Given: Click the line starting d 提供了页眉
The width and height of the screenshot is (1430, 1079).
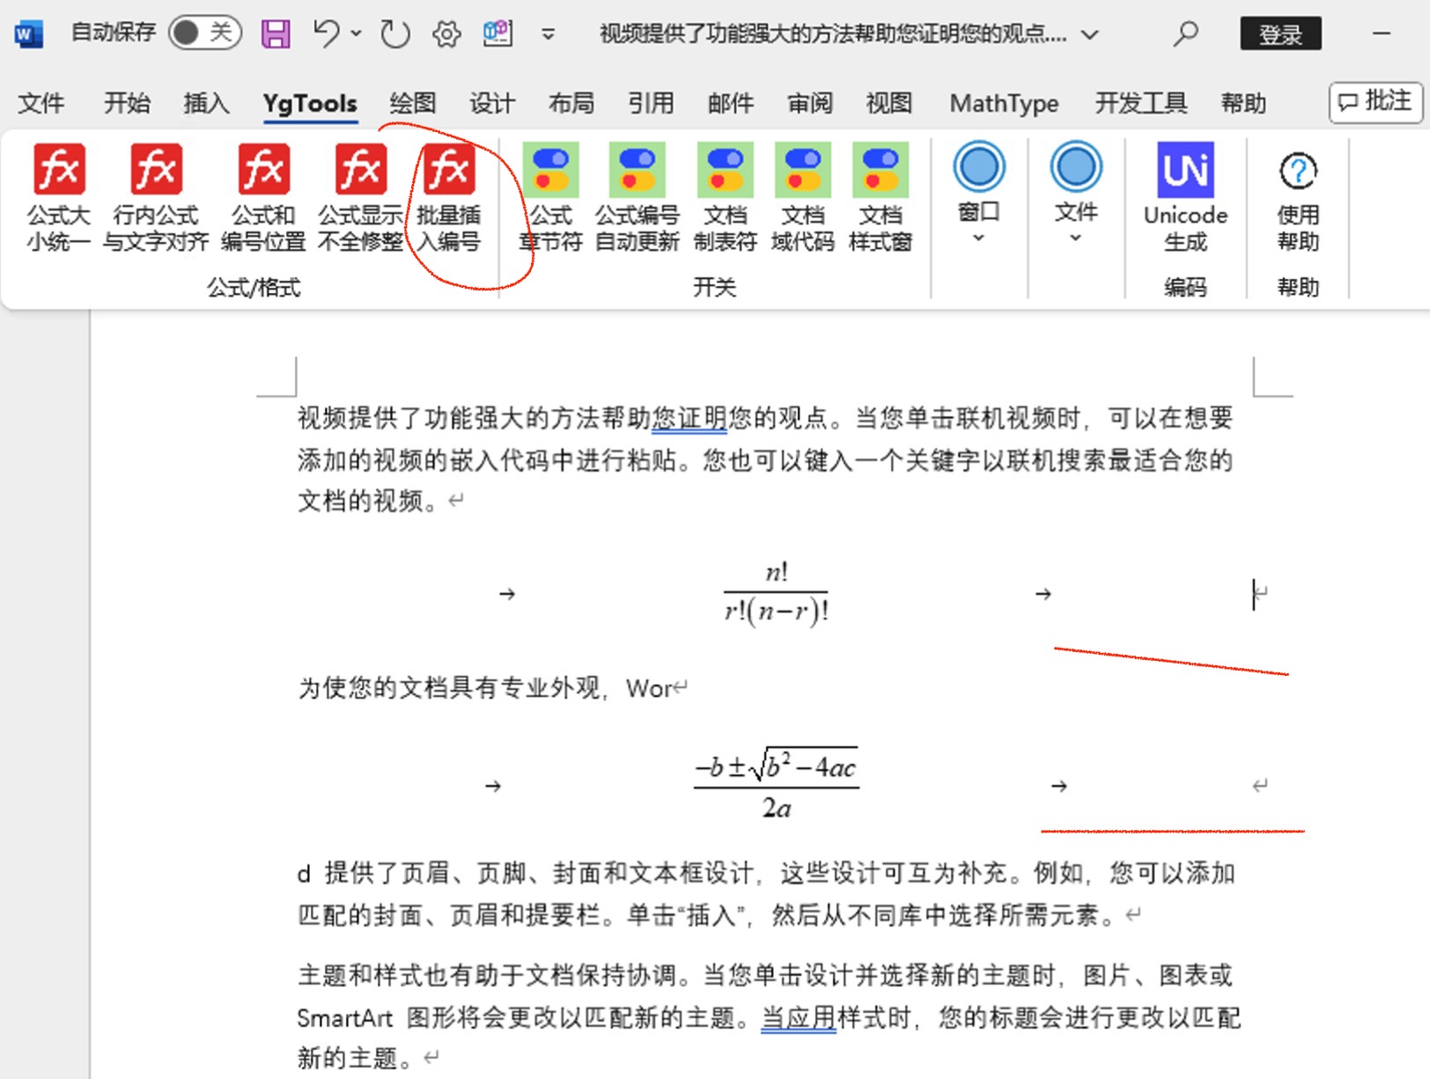Looking at the screenshot, I should pos(766,873).
